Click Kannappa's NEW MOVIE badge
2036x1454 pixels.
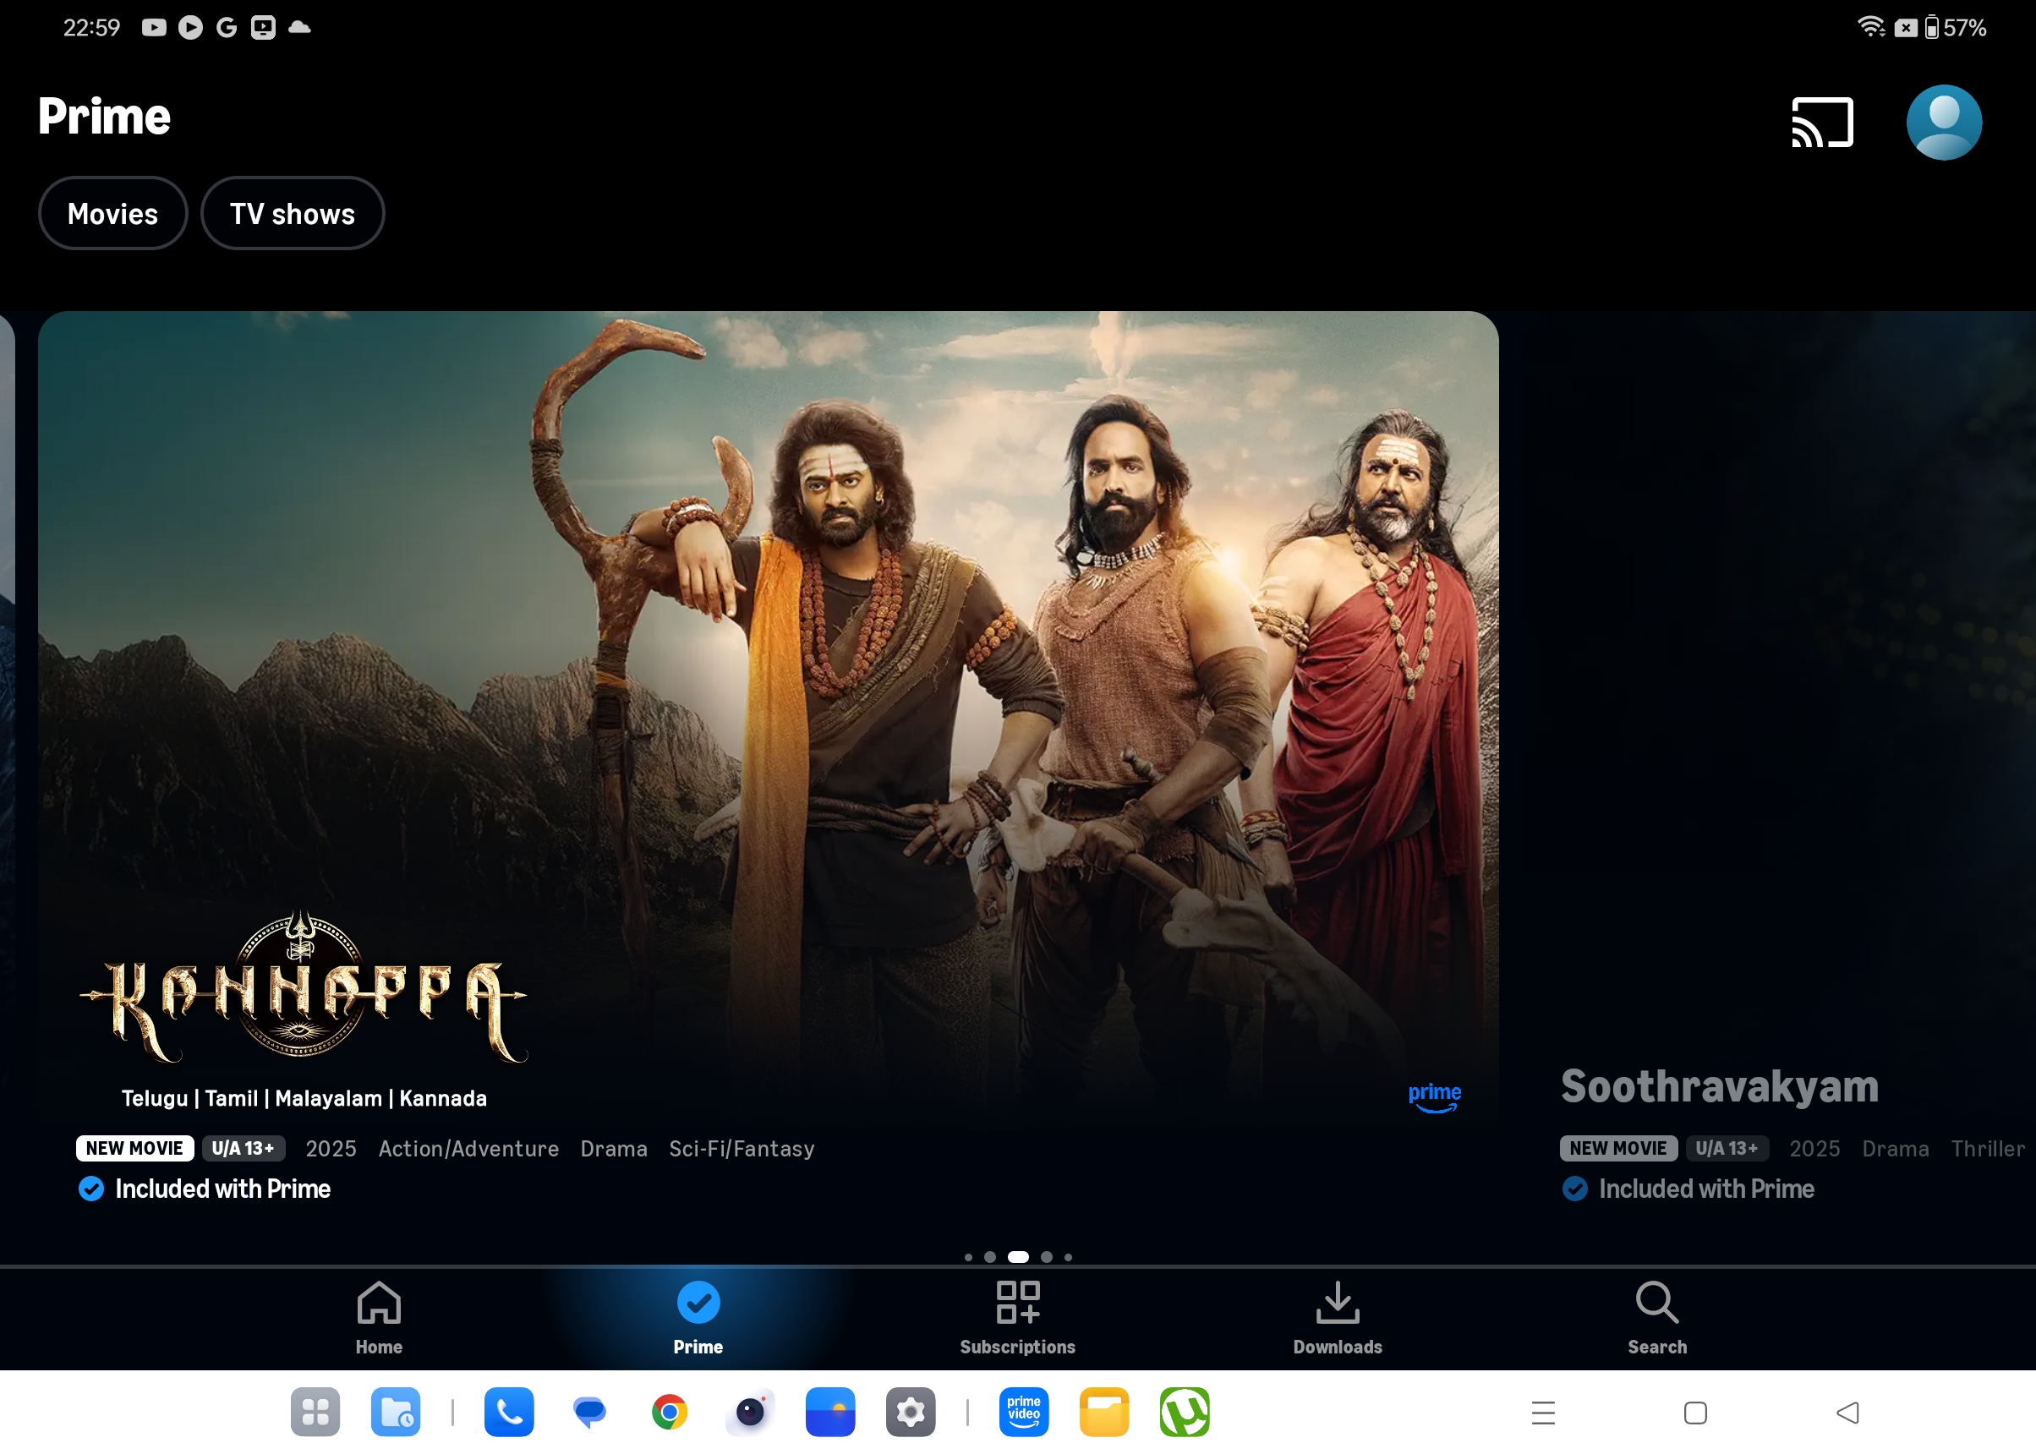click(x=134, y=1148)
